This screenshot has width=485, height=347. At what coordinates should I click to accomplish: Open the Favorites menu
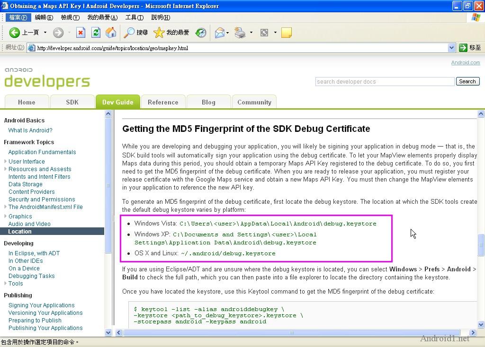click(x=102, y=17)
